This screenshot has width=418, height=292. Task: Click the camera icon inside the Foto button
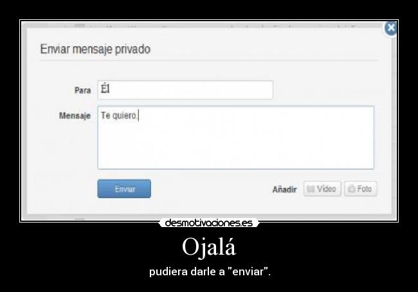coord(352,189)
